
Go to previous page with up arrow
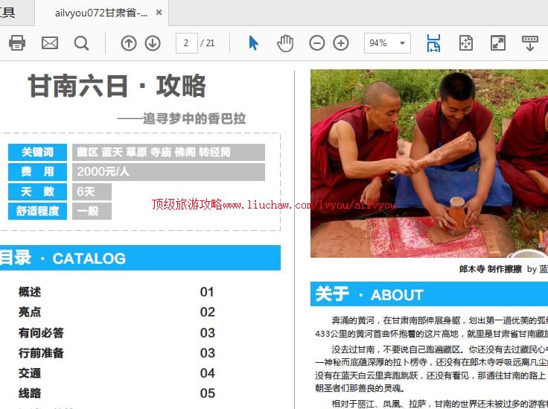[129, 43]
